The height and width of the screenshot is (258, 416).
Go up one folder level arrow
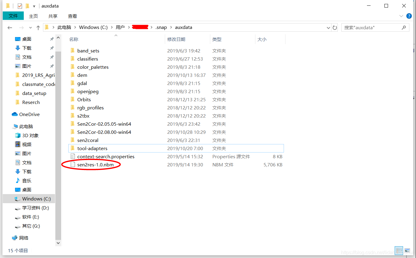click(x=38, y=27)
